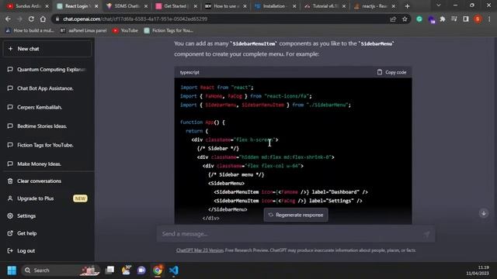The height and width of the screenshot is (279, 497).
Task: Open Task View from the taskbar
Action: click(x=110, y=270)
